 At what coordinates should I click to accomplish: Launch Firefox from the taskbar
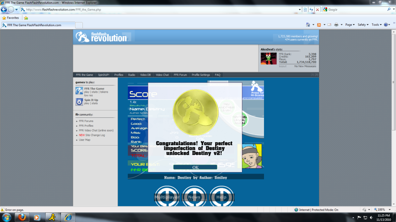22,217
